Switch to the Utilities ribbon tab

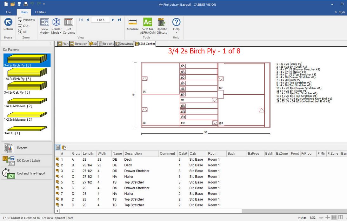40,12
